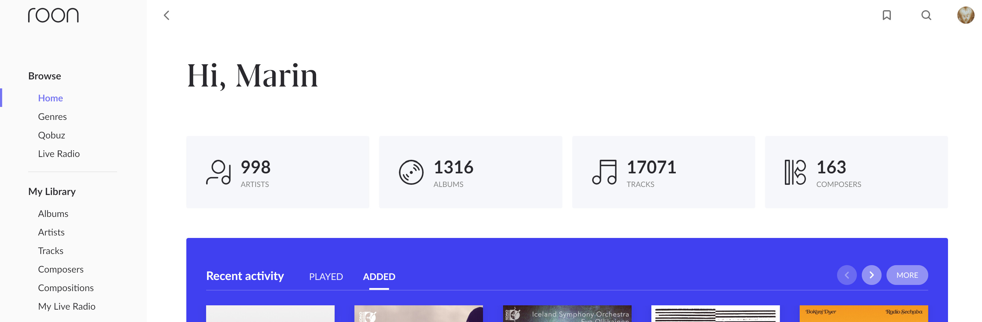Click the MORE button

pyautogui.click(x=907, y=275)
